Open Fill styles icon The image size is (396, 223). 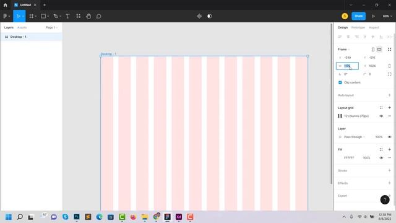[x=381, y=149]
